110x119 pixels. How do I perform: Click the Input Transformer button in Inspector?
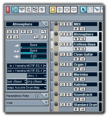tap(44, 32)
